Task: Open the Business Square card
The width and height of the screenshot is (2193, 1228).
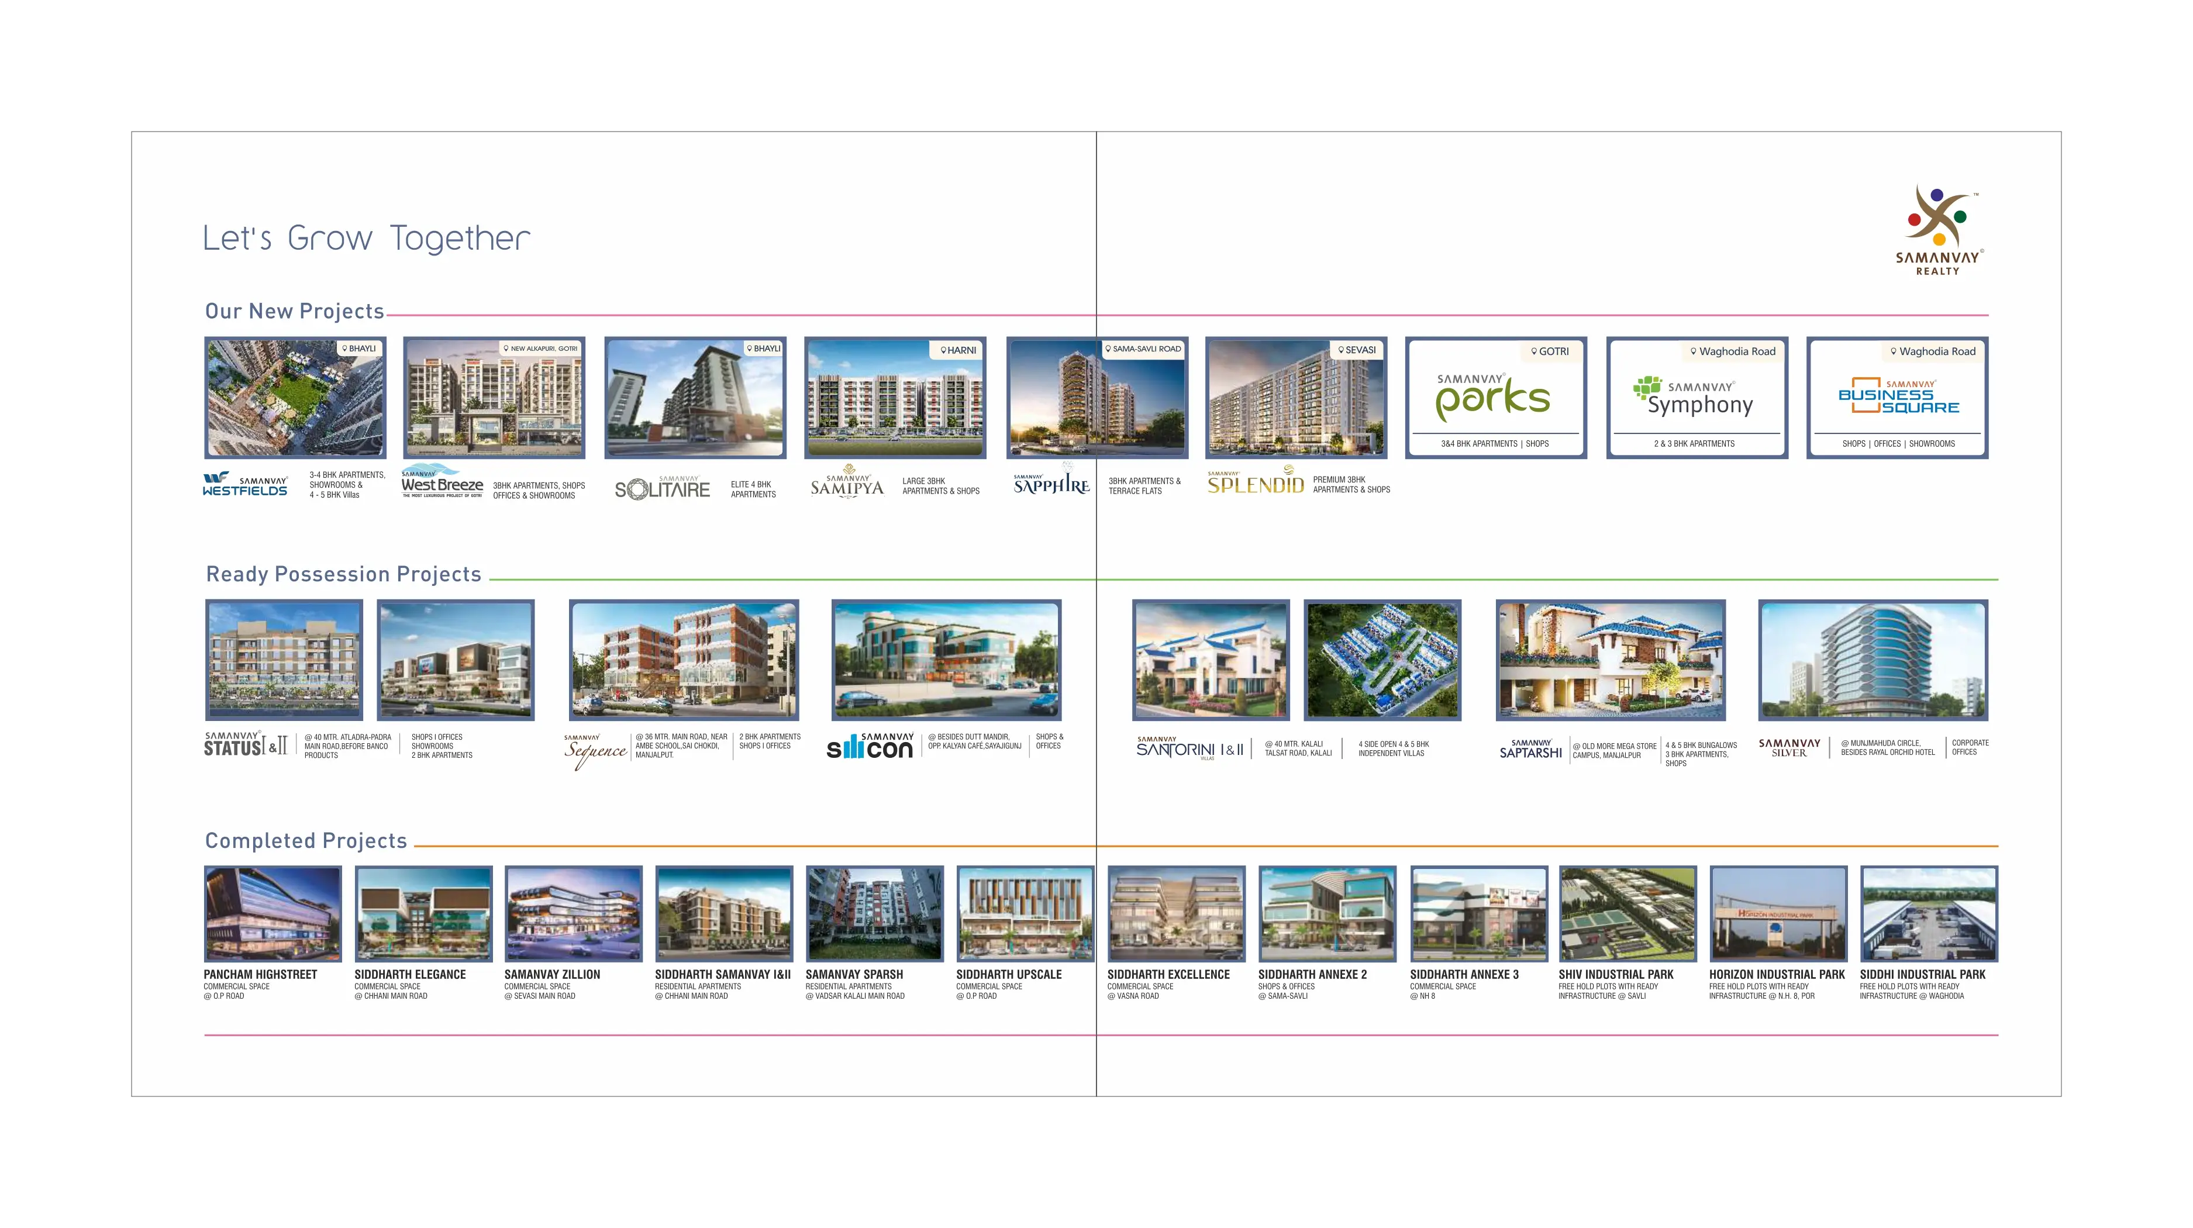Action: (x=1898, y=398)
